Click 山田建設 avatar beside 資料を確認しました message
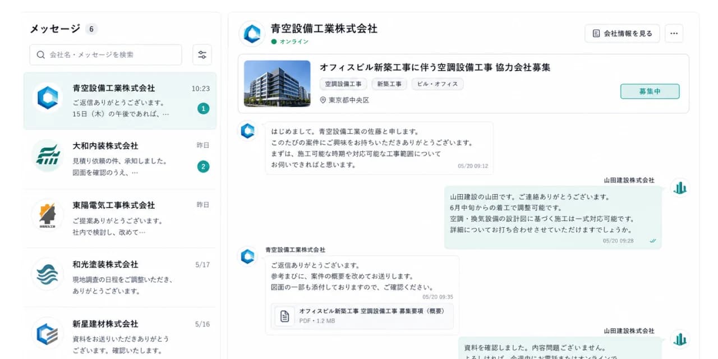This screenshot has height=359, width=718. pos(680,339)
